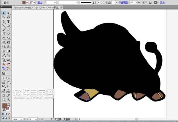This screenshot has width=178, height=122.
Task: Select the Pen tool
Action: (4, 22)
